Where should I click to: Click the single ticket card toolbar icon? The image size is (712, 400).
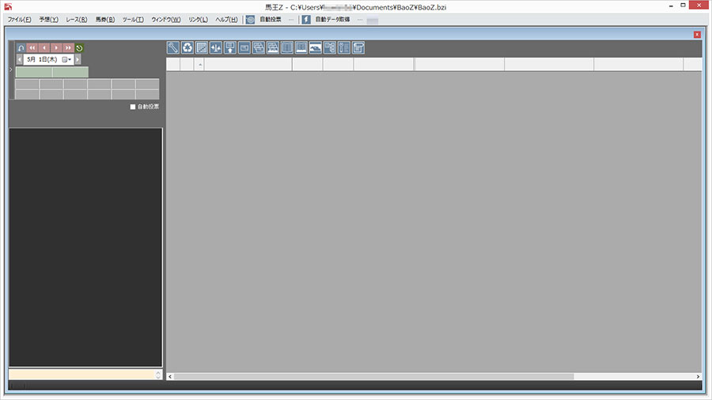coord(244,47)
